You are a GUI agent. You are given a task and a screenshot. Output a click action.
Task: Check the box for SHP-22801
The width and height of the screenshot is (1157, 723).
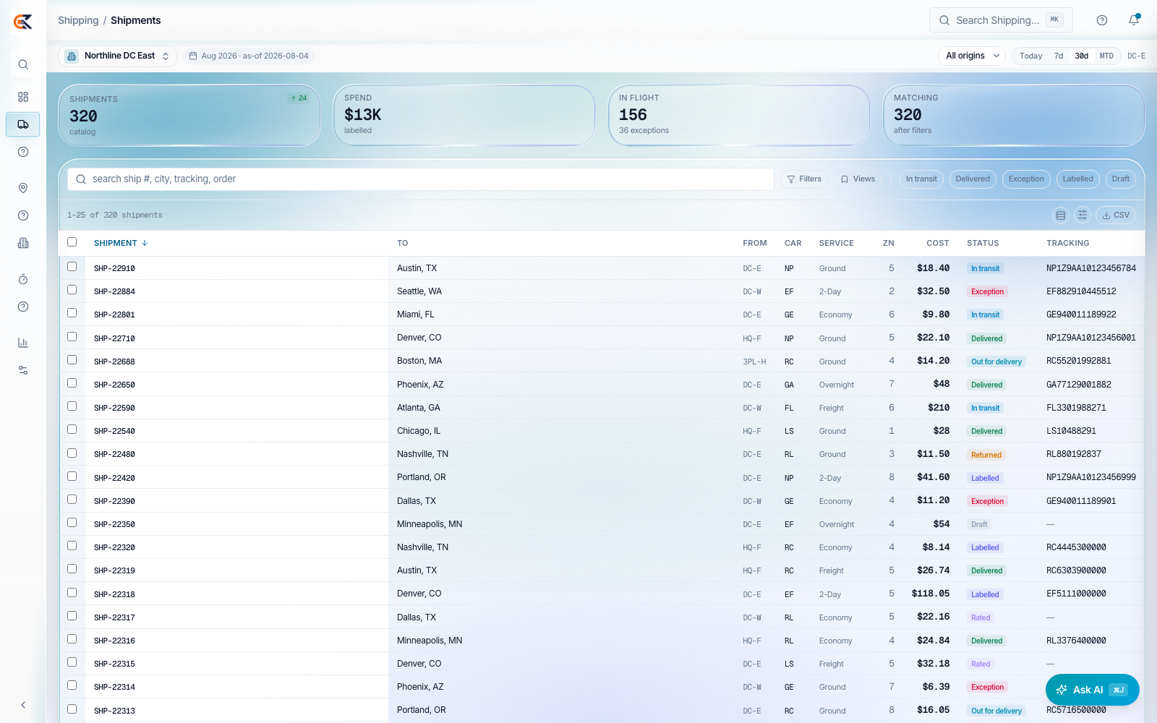tap(72, 313)
